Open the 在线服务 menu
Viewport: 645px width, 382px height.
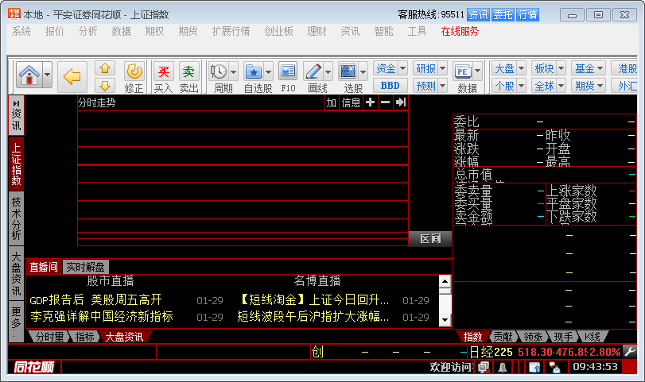pos(460,31)
